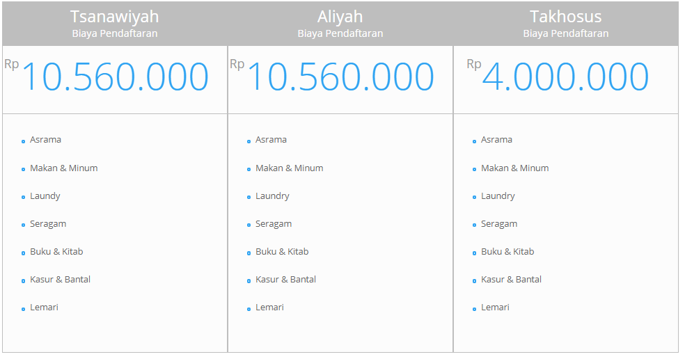Image resolution: width=685 pixels, height=359 pixels.
Task: Click the bullet icon beside Takhosus Makan & Minum
Action: (474, 169)
